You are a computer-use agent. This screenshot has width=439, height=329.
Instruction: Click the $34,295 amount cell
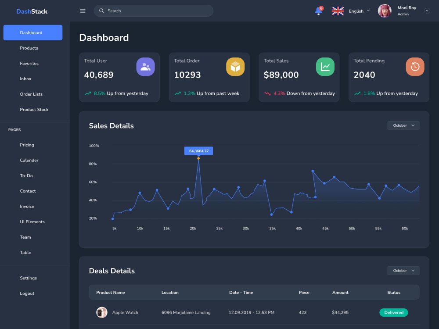point(340,312)
